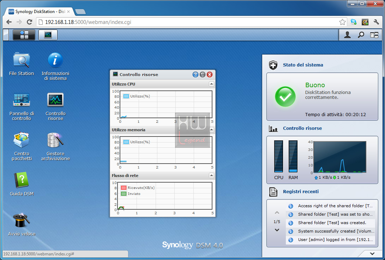The width and height of the screenshot is (385, 260).
Task: Go forward in the browser
Action: coord(19,22)
